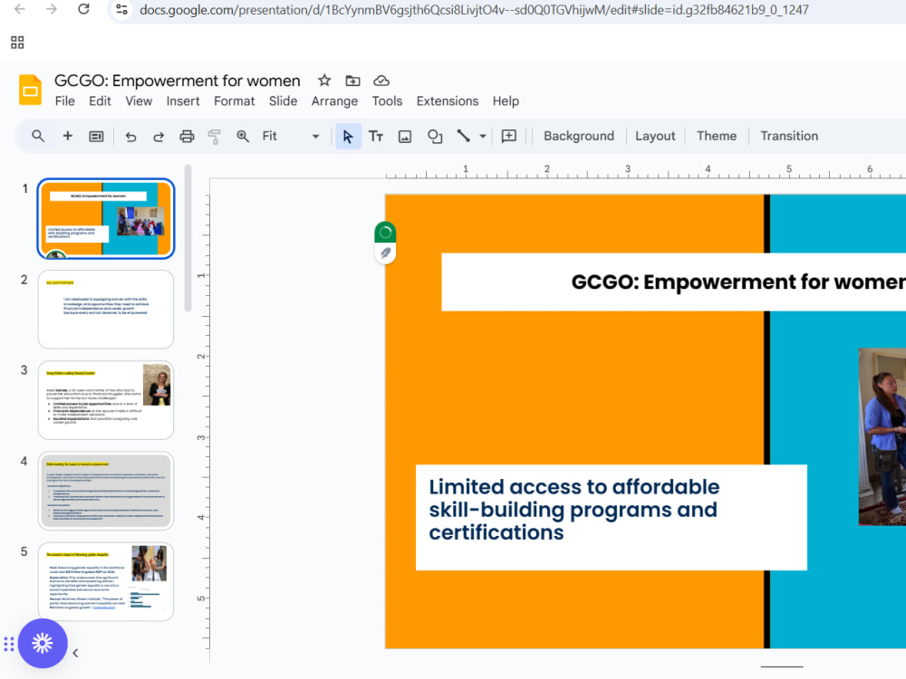Select the text box tool

[376, 137]
